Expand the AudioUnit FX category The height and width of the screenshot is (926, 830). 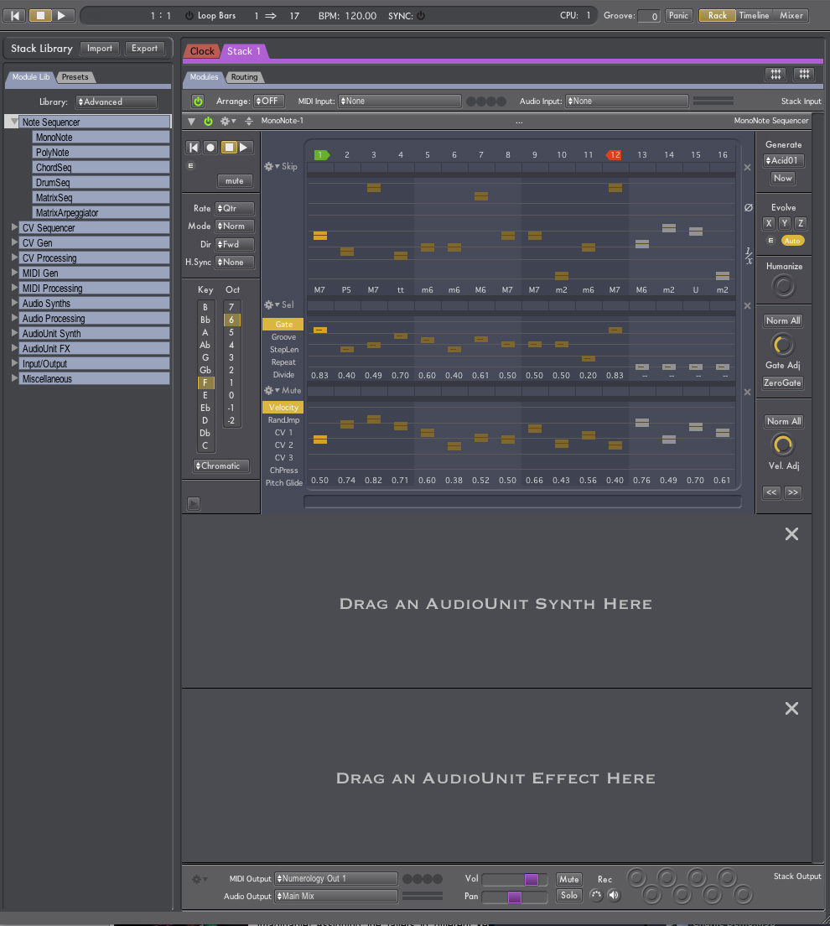[15, 348]
